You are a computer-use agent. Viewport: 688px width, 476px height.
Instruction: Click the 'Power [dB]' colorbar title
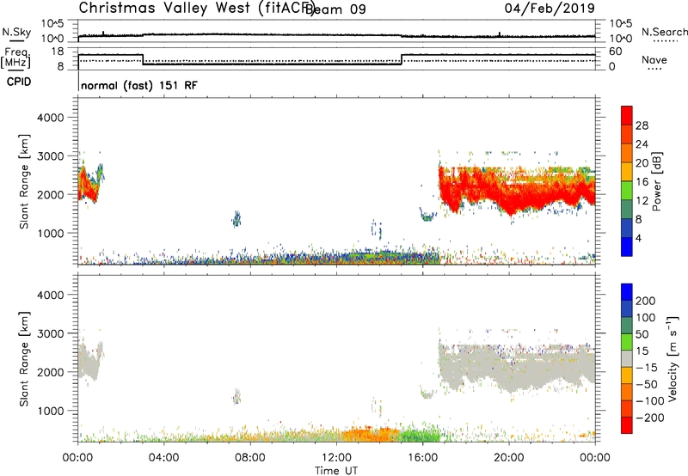[656, 181]
